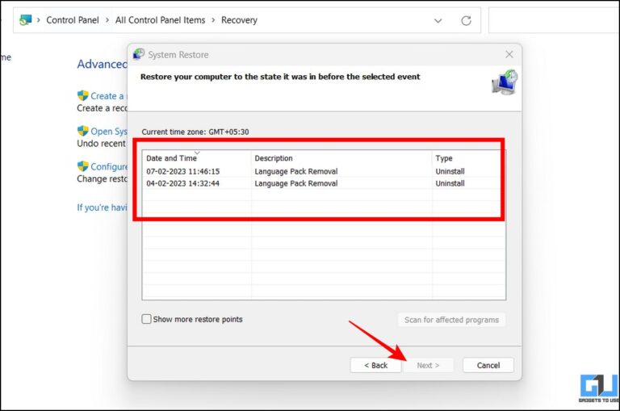Click the shield icon beside Open System Restore
Image resolution: width=620 pixels, height=411 pixels.
tap(82, 131)
